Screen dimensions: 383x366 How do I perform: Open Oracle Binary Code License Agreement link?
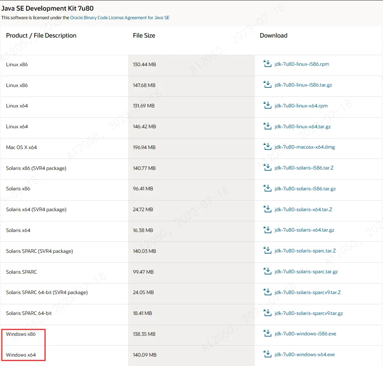120,18
